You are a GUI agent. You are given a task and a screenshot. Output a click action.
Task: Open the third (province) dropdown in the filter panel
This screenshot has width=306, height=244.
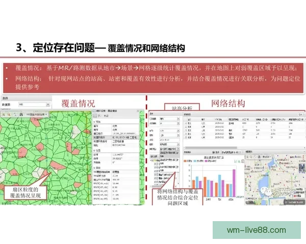(178, 131)
